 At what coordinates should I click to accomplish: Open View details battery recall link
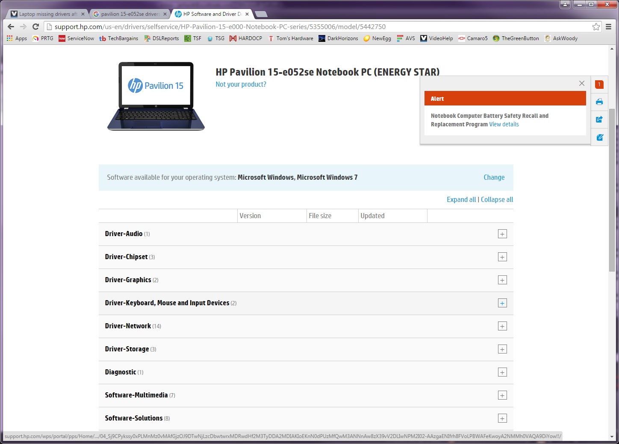pyautogui.click(x=504, y=124)
